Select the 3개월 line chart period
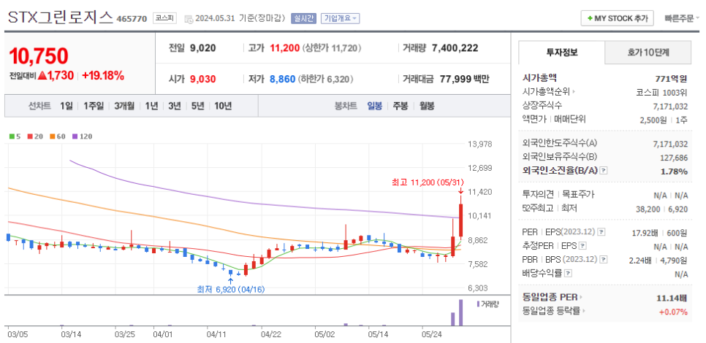This screenshot has width=706, height=343. [x=124, y=106]
